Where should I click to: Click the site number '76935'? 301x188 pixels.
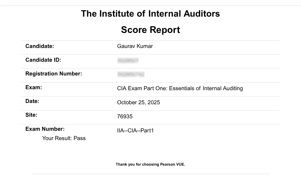[125, 116]
